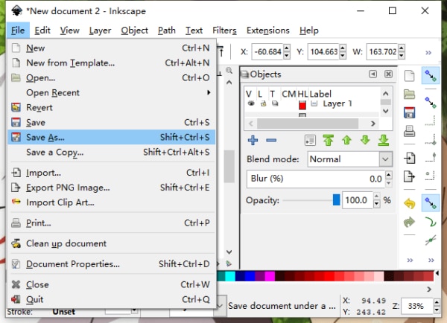Screen dimensions: 447x323
Task: Lower selection to bottom with green arrow
Action: pos(384,140)
